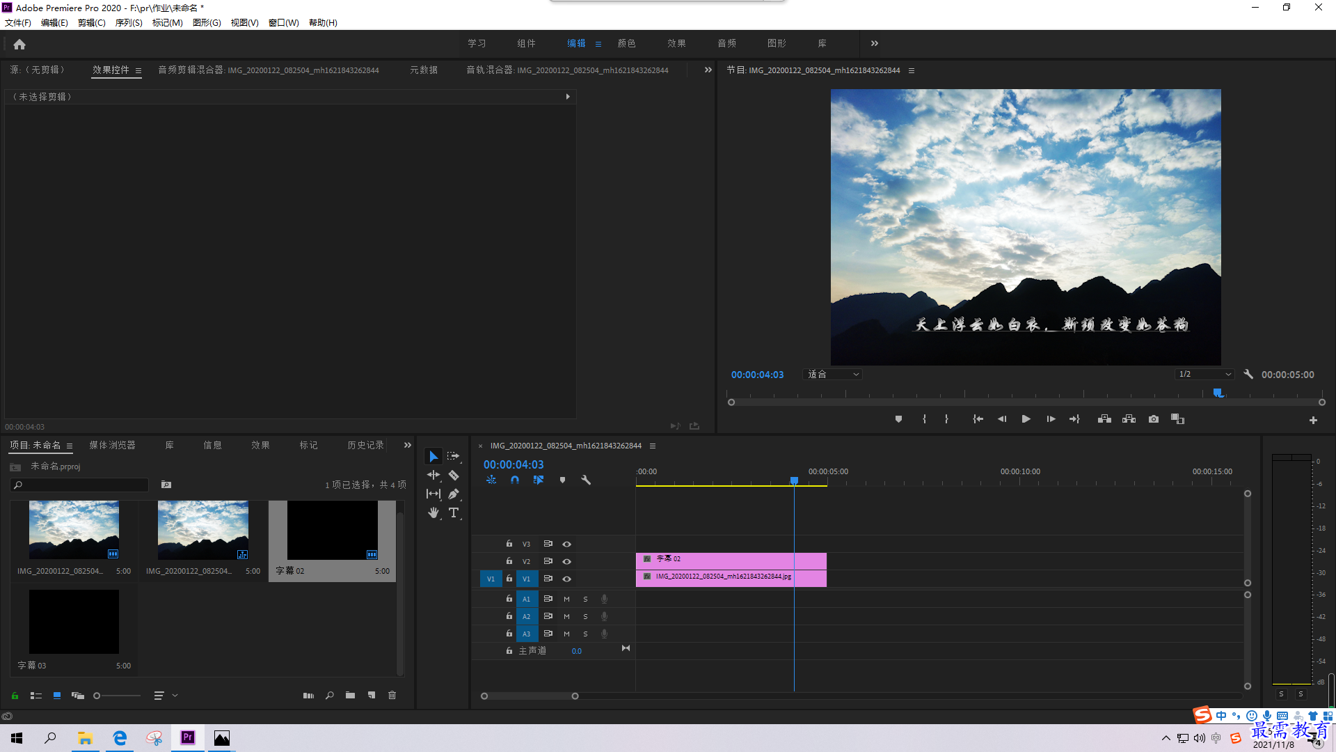Delete selected project item trash

tap(392, 696)
